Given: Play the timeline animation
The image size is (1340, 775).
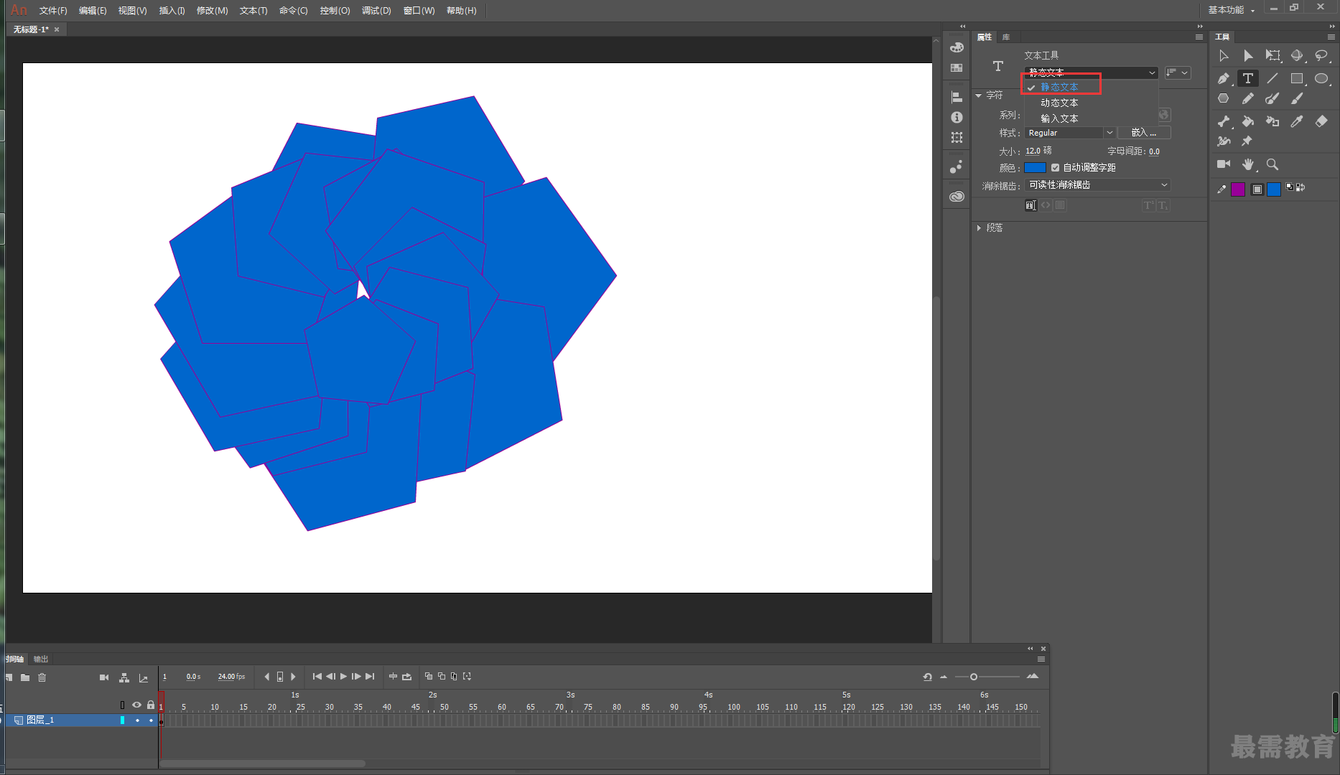Looking at the screenshot, I should click(x=343, y=677).
